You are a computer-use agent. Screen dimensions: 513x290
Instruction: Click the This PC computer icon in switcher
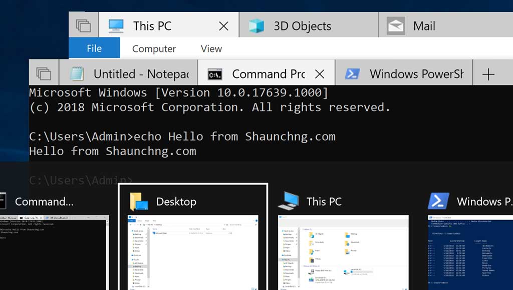coord(288,201)
